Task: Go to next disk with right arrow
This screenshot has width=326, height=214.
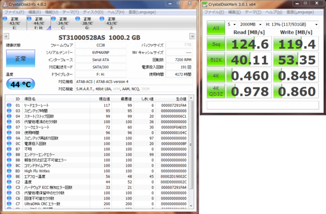Action: pos(192,36)
